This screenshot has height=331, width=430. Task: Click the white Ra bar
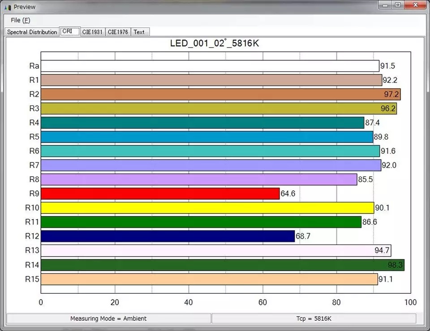click(210, 66)
